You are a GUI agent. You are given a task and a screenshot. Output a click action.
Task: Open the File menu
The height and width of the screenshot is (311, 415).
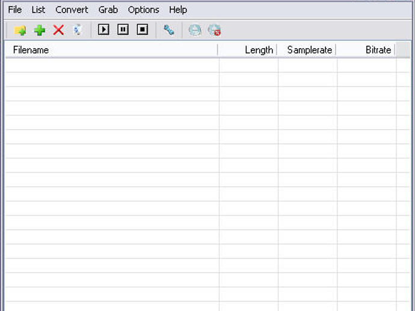15,10
